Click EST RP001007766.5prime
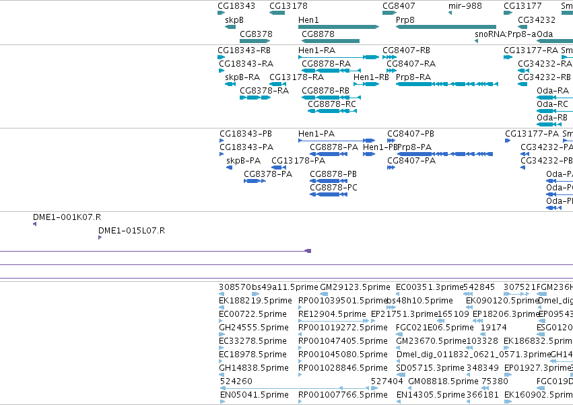 point(300,402)
